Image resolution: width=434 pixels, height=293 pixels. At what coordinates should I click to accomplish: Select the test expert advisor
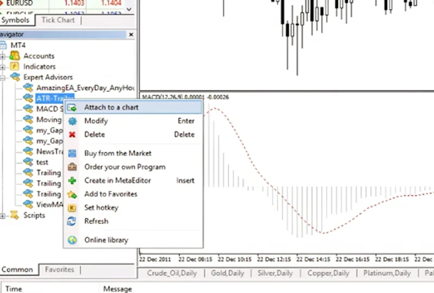coord(42,162)
